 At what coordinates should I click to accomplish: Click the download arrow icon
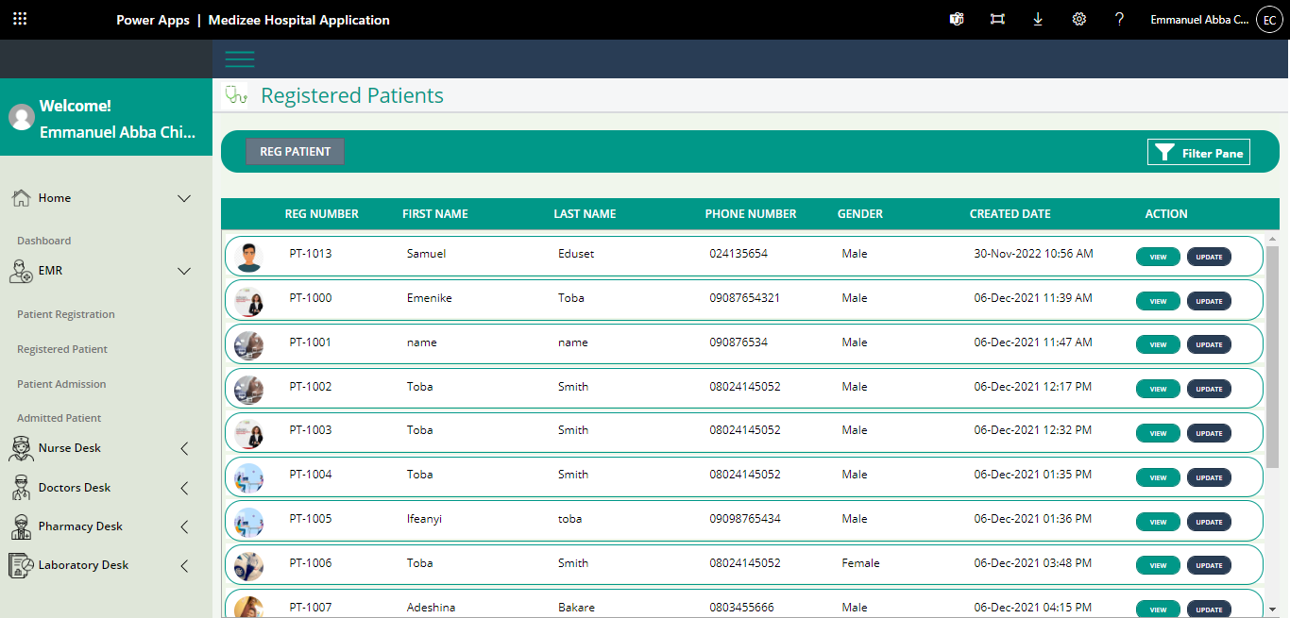pyautogui.click(x=1038, y=20)
